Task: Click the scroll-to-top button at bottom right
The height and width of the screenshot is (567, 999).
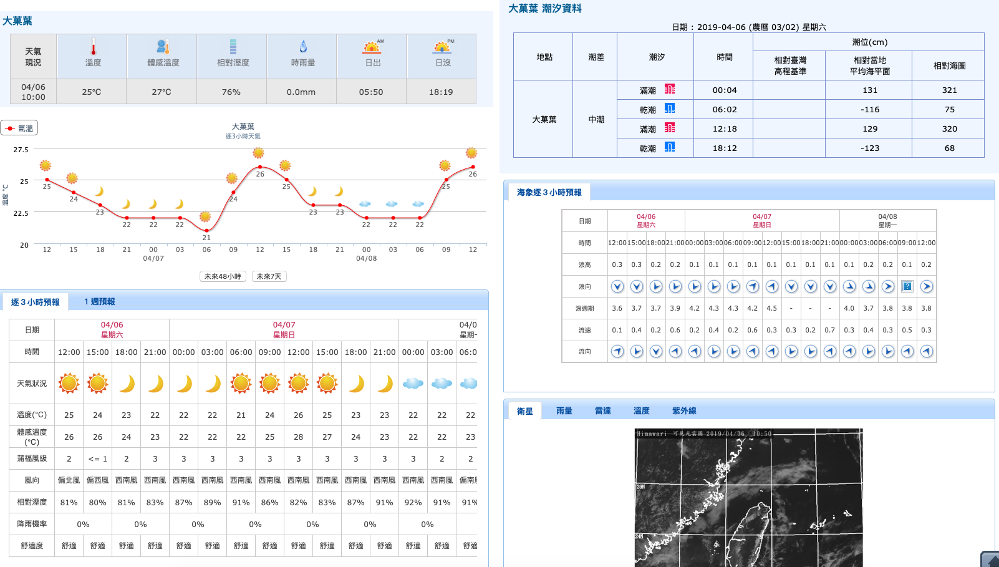Action: (x=991, y=560)
